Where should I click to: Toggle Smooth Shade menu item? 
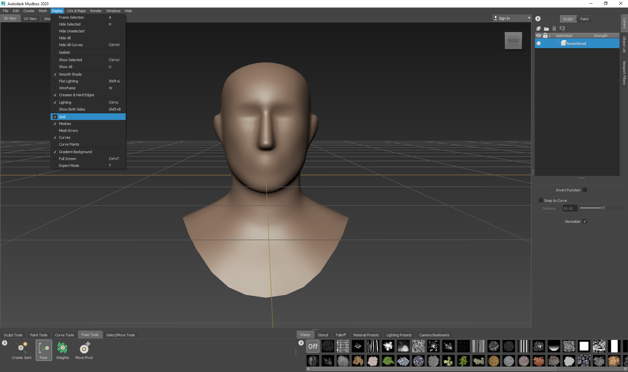(88, 74)
